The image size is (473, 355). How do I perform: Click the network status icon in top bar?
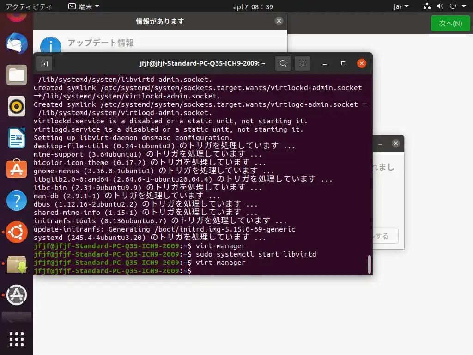(427, 6)
